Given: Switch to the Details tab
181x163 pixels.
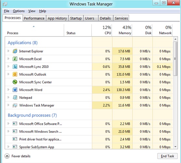Looking at the screenshot, I should [x=105, y=18].
